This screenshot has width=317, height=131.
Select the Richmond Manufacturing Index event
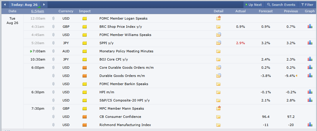[125, 125]
